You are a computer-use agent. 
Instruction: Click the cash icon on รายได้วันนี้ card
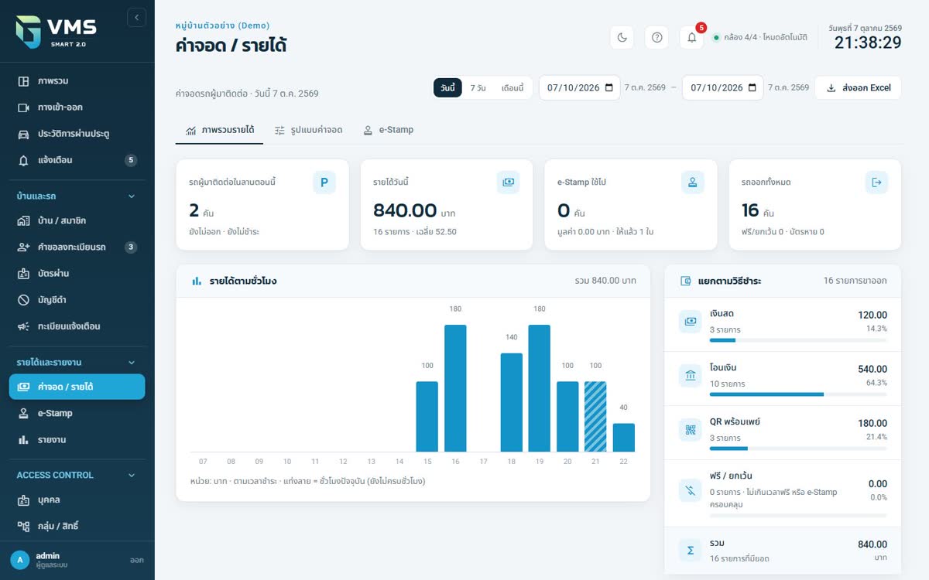pyautogui.click(x=509, y=183)
